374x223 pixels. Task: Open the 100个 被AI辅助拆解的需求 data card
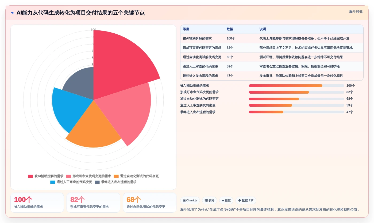[x=37, y=203]
